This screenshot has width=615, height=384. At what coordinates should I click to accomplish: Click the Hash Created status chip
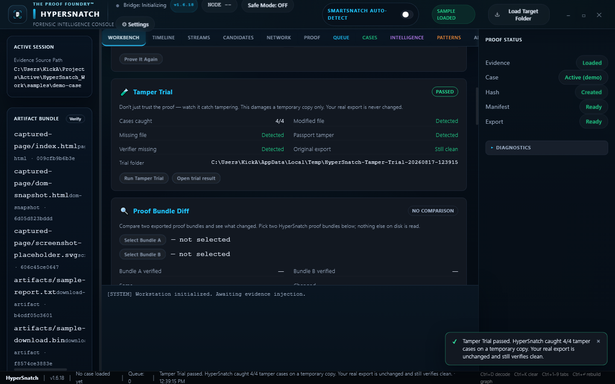point(592,92)
